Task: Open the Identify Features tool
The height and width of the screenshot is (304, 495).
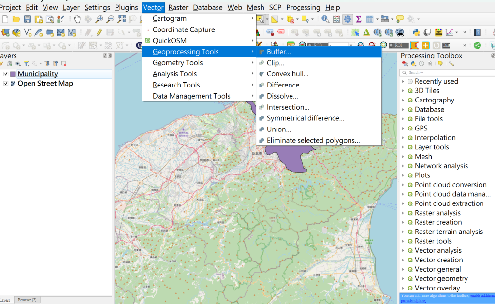Action: [325, 19]
